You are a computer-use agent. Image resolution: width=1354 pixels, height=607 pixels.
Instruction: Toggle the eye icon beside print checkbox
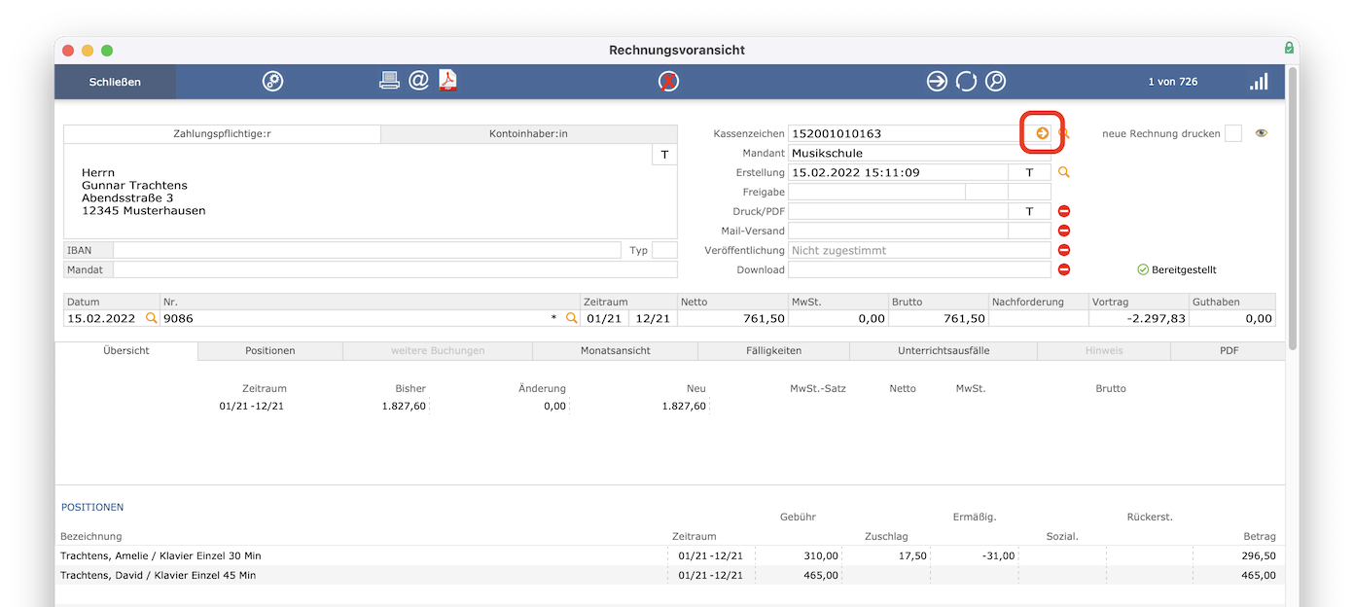pyautogui.click(x=1262, y=133)
